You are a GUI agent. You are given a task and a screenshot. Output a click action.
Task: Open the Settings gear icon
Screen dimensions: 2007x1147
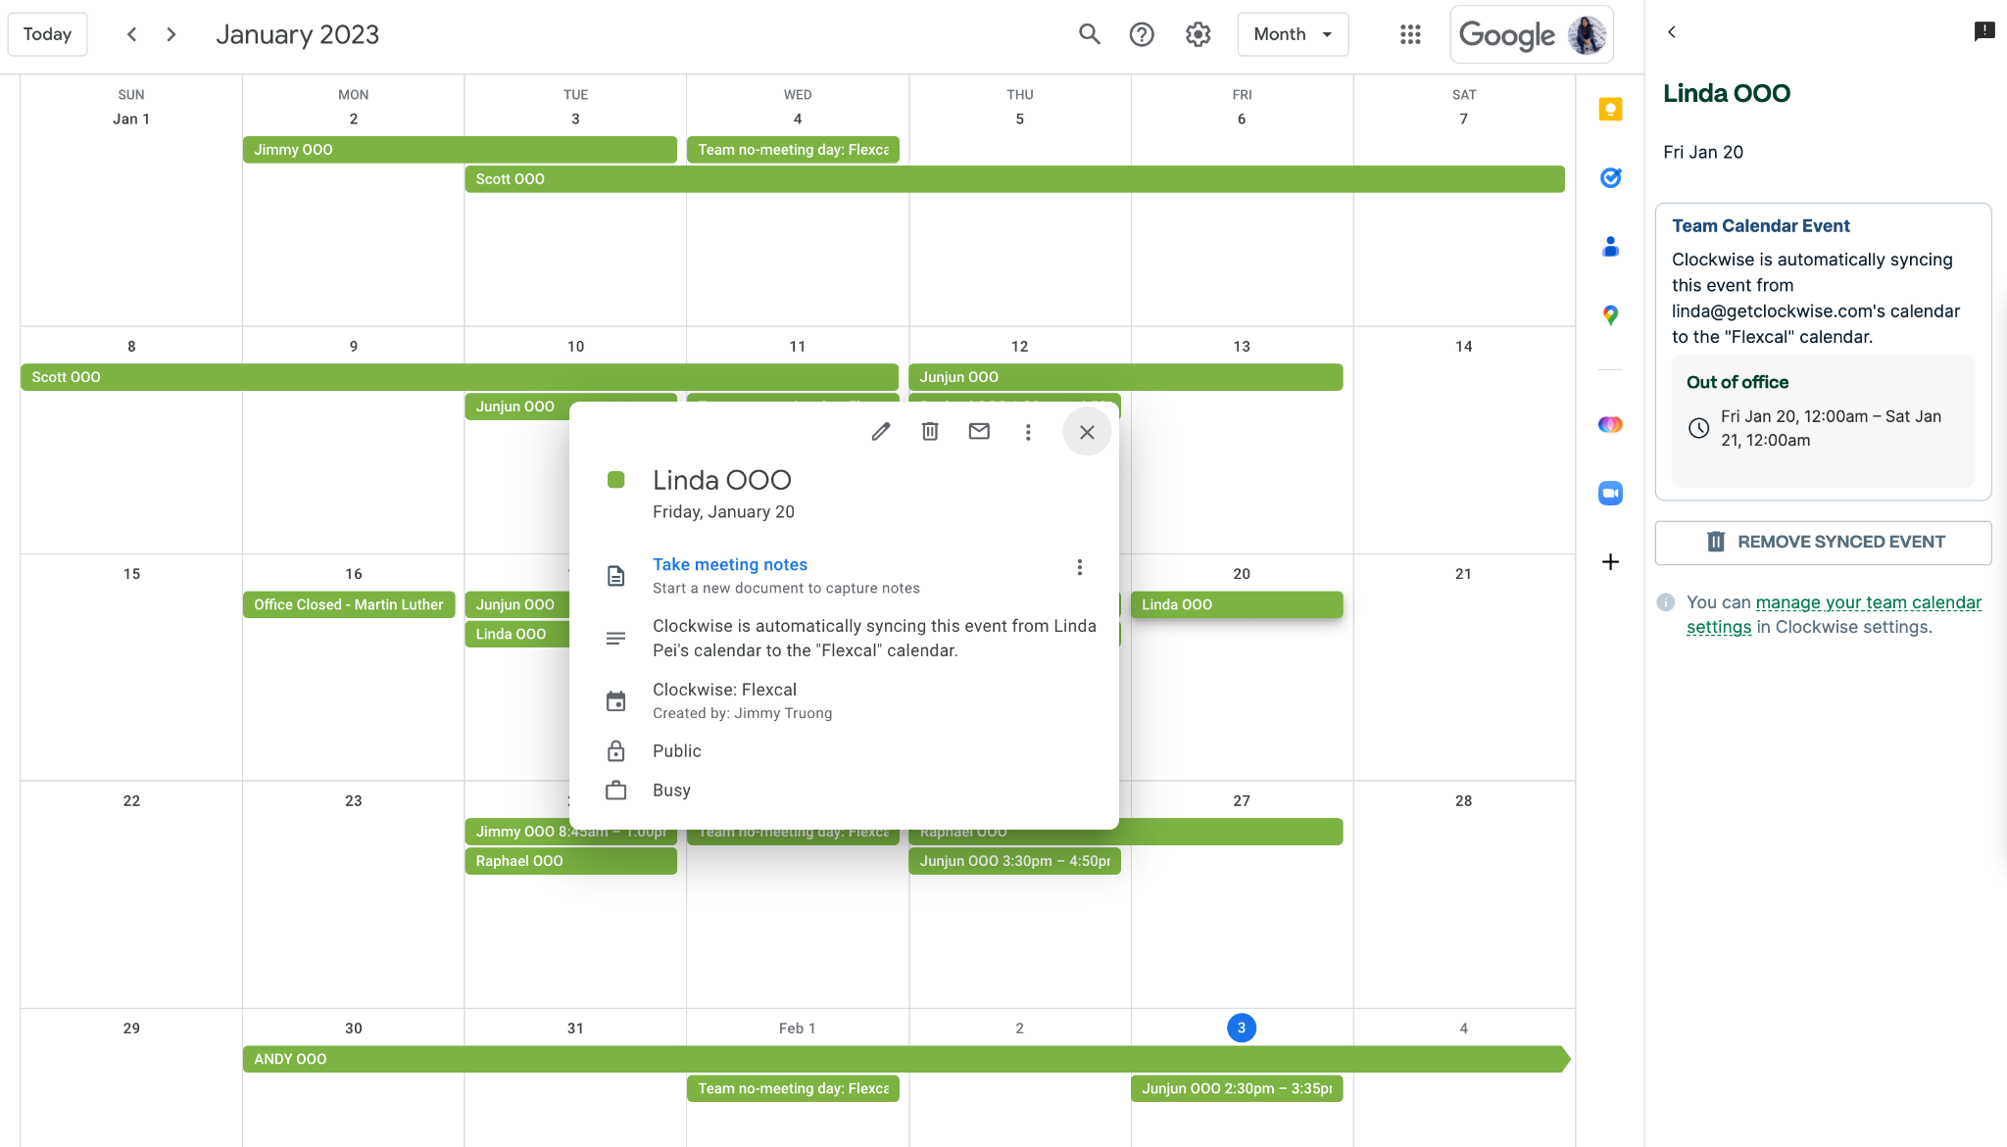click(x=1198, y=33)
